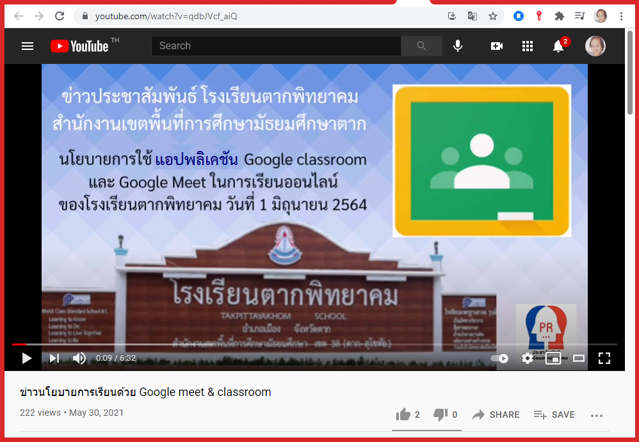Click the '222 views • May 30, 2021' text
This screenshot has height=442, width=639.
(x=72, y=413)
